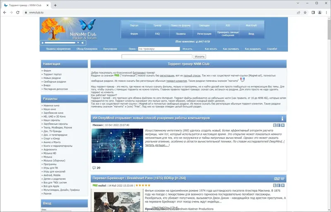Share Breakheart Pass post on VK
Viewport: 331px width, 212px height.
283,185
